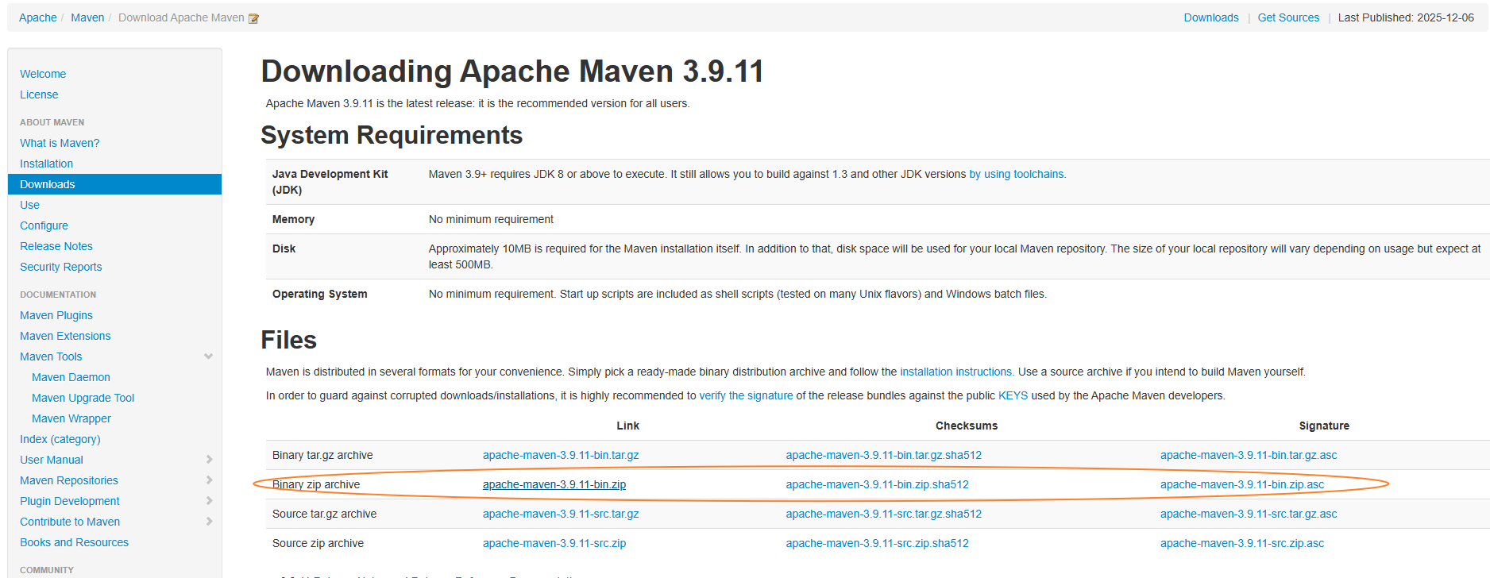This screenshot has height=578, width=1490.
Task: Open the Maven breadcrumb link
Action: click(x=87, y=17)
